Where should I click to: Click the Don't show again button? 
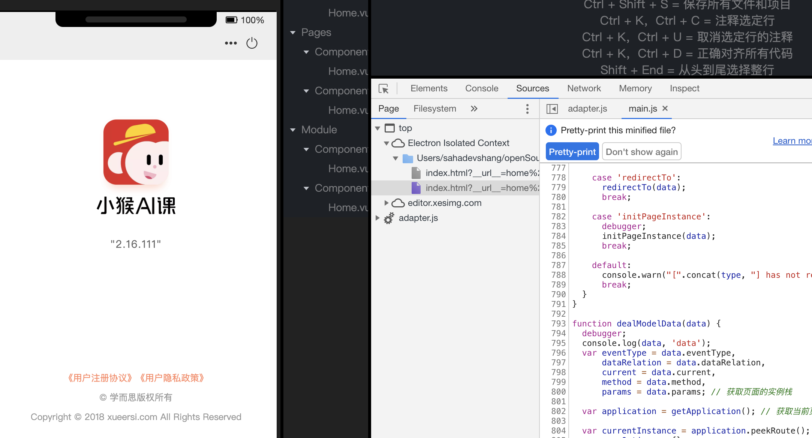point(641,152)
